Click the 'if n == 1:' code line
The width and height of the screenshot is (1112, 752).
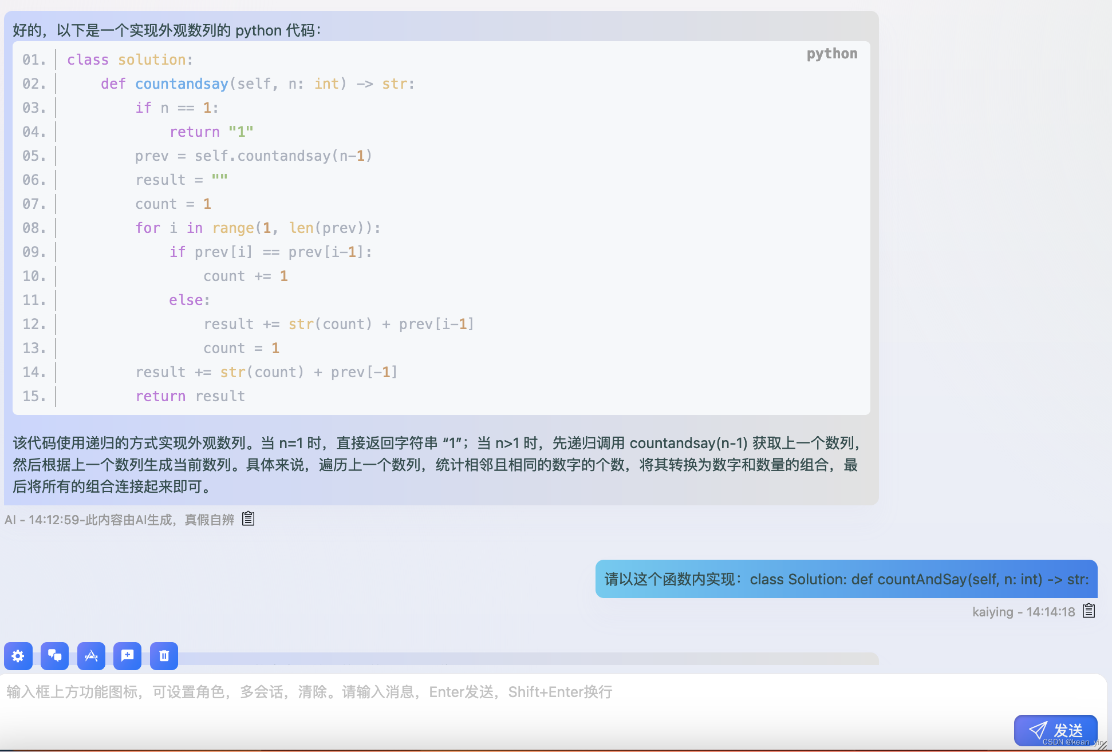[177, 108]
